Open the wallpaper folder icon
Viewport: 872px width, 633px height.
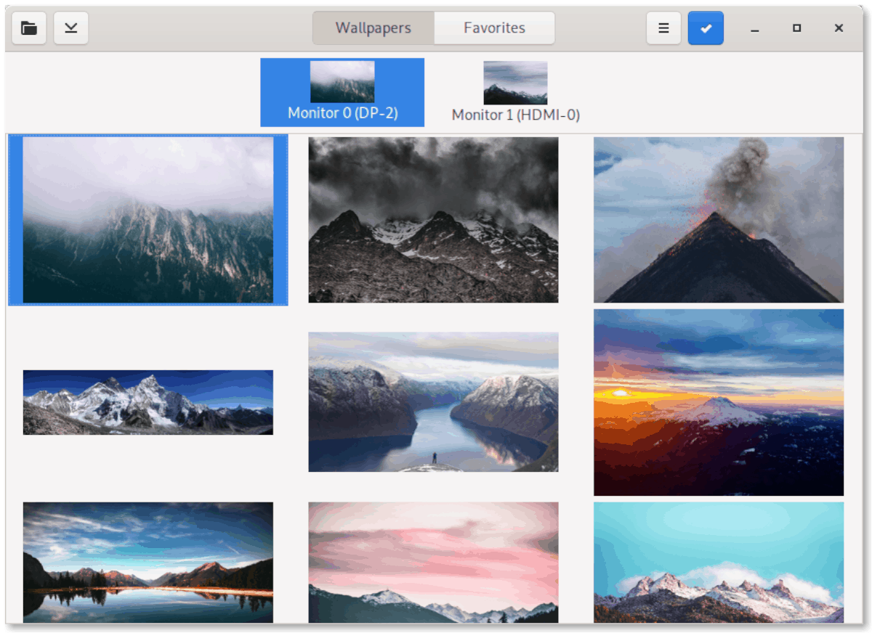pos(29,28)
